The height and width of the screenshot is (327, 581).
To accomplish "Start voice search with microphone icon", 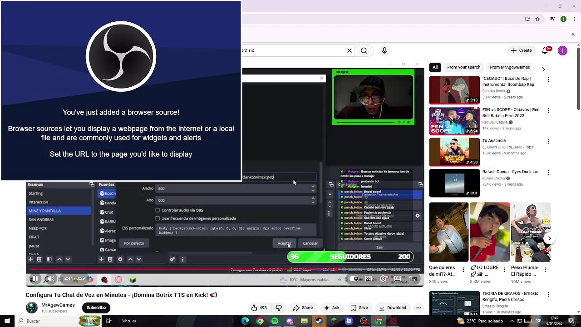I will pyautogui.click(x=384, y=50).
